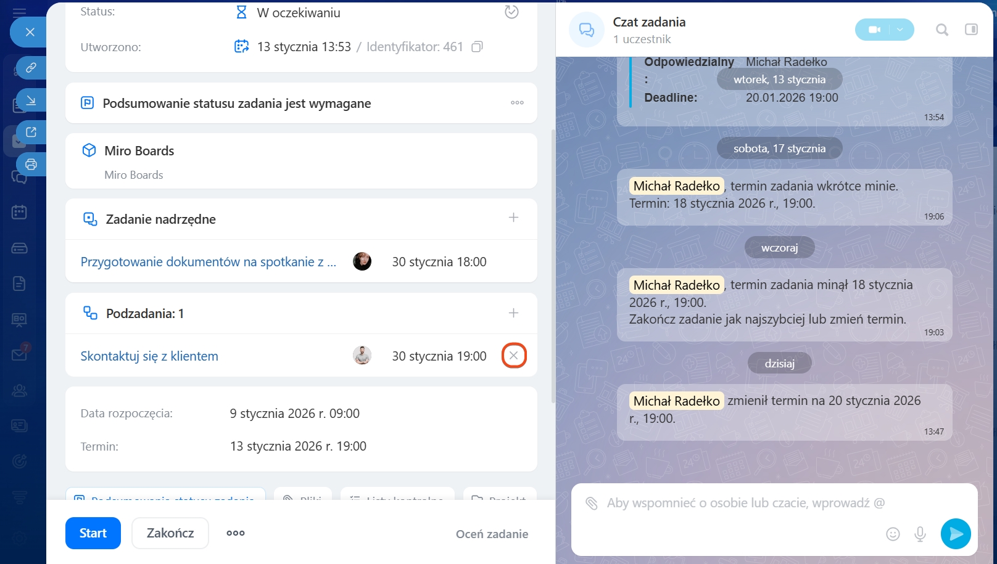This screenshot has width=997, height=564.
Task: Click the 1 uczestnik participant count
Action: point(642,39)
